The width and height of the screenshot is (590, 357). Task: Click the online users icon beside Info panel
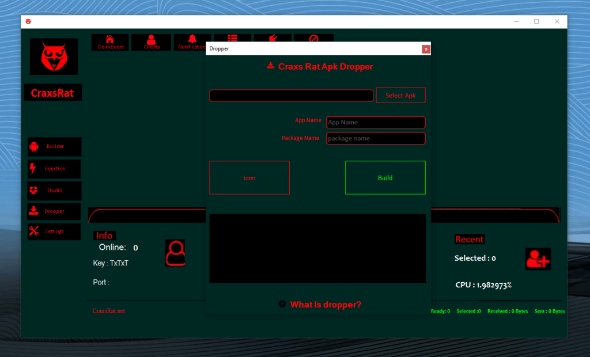pyautogui.click(x=175, y=252)
